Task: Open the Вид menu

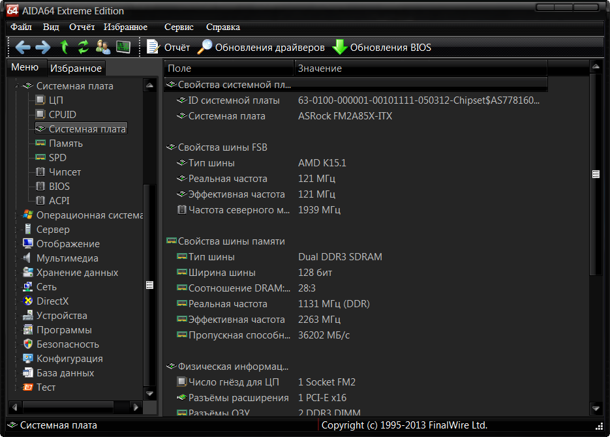Action: click(51, 27)
